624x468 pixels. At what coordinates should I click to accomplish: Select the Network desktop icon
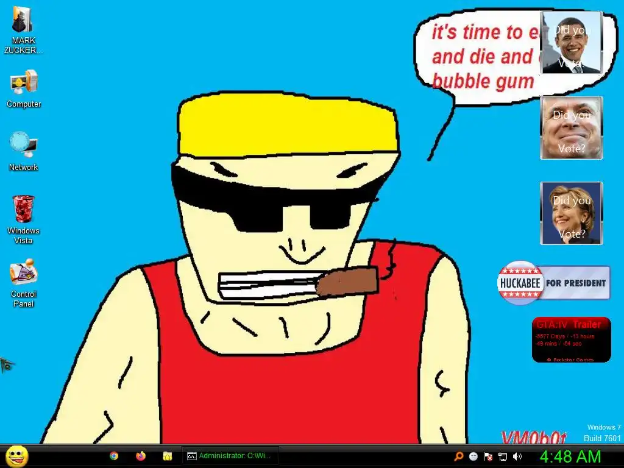pos(24,151)
